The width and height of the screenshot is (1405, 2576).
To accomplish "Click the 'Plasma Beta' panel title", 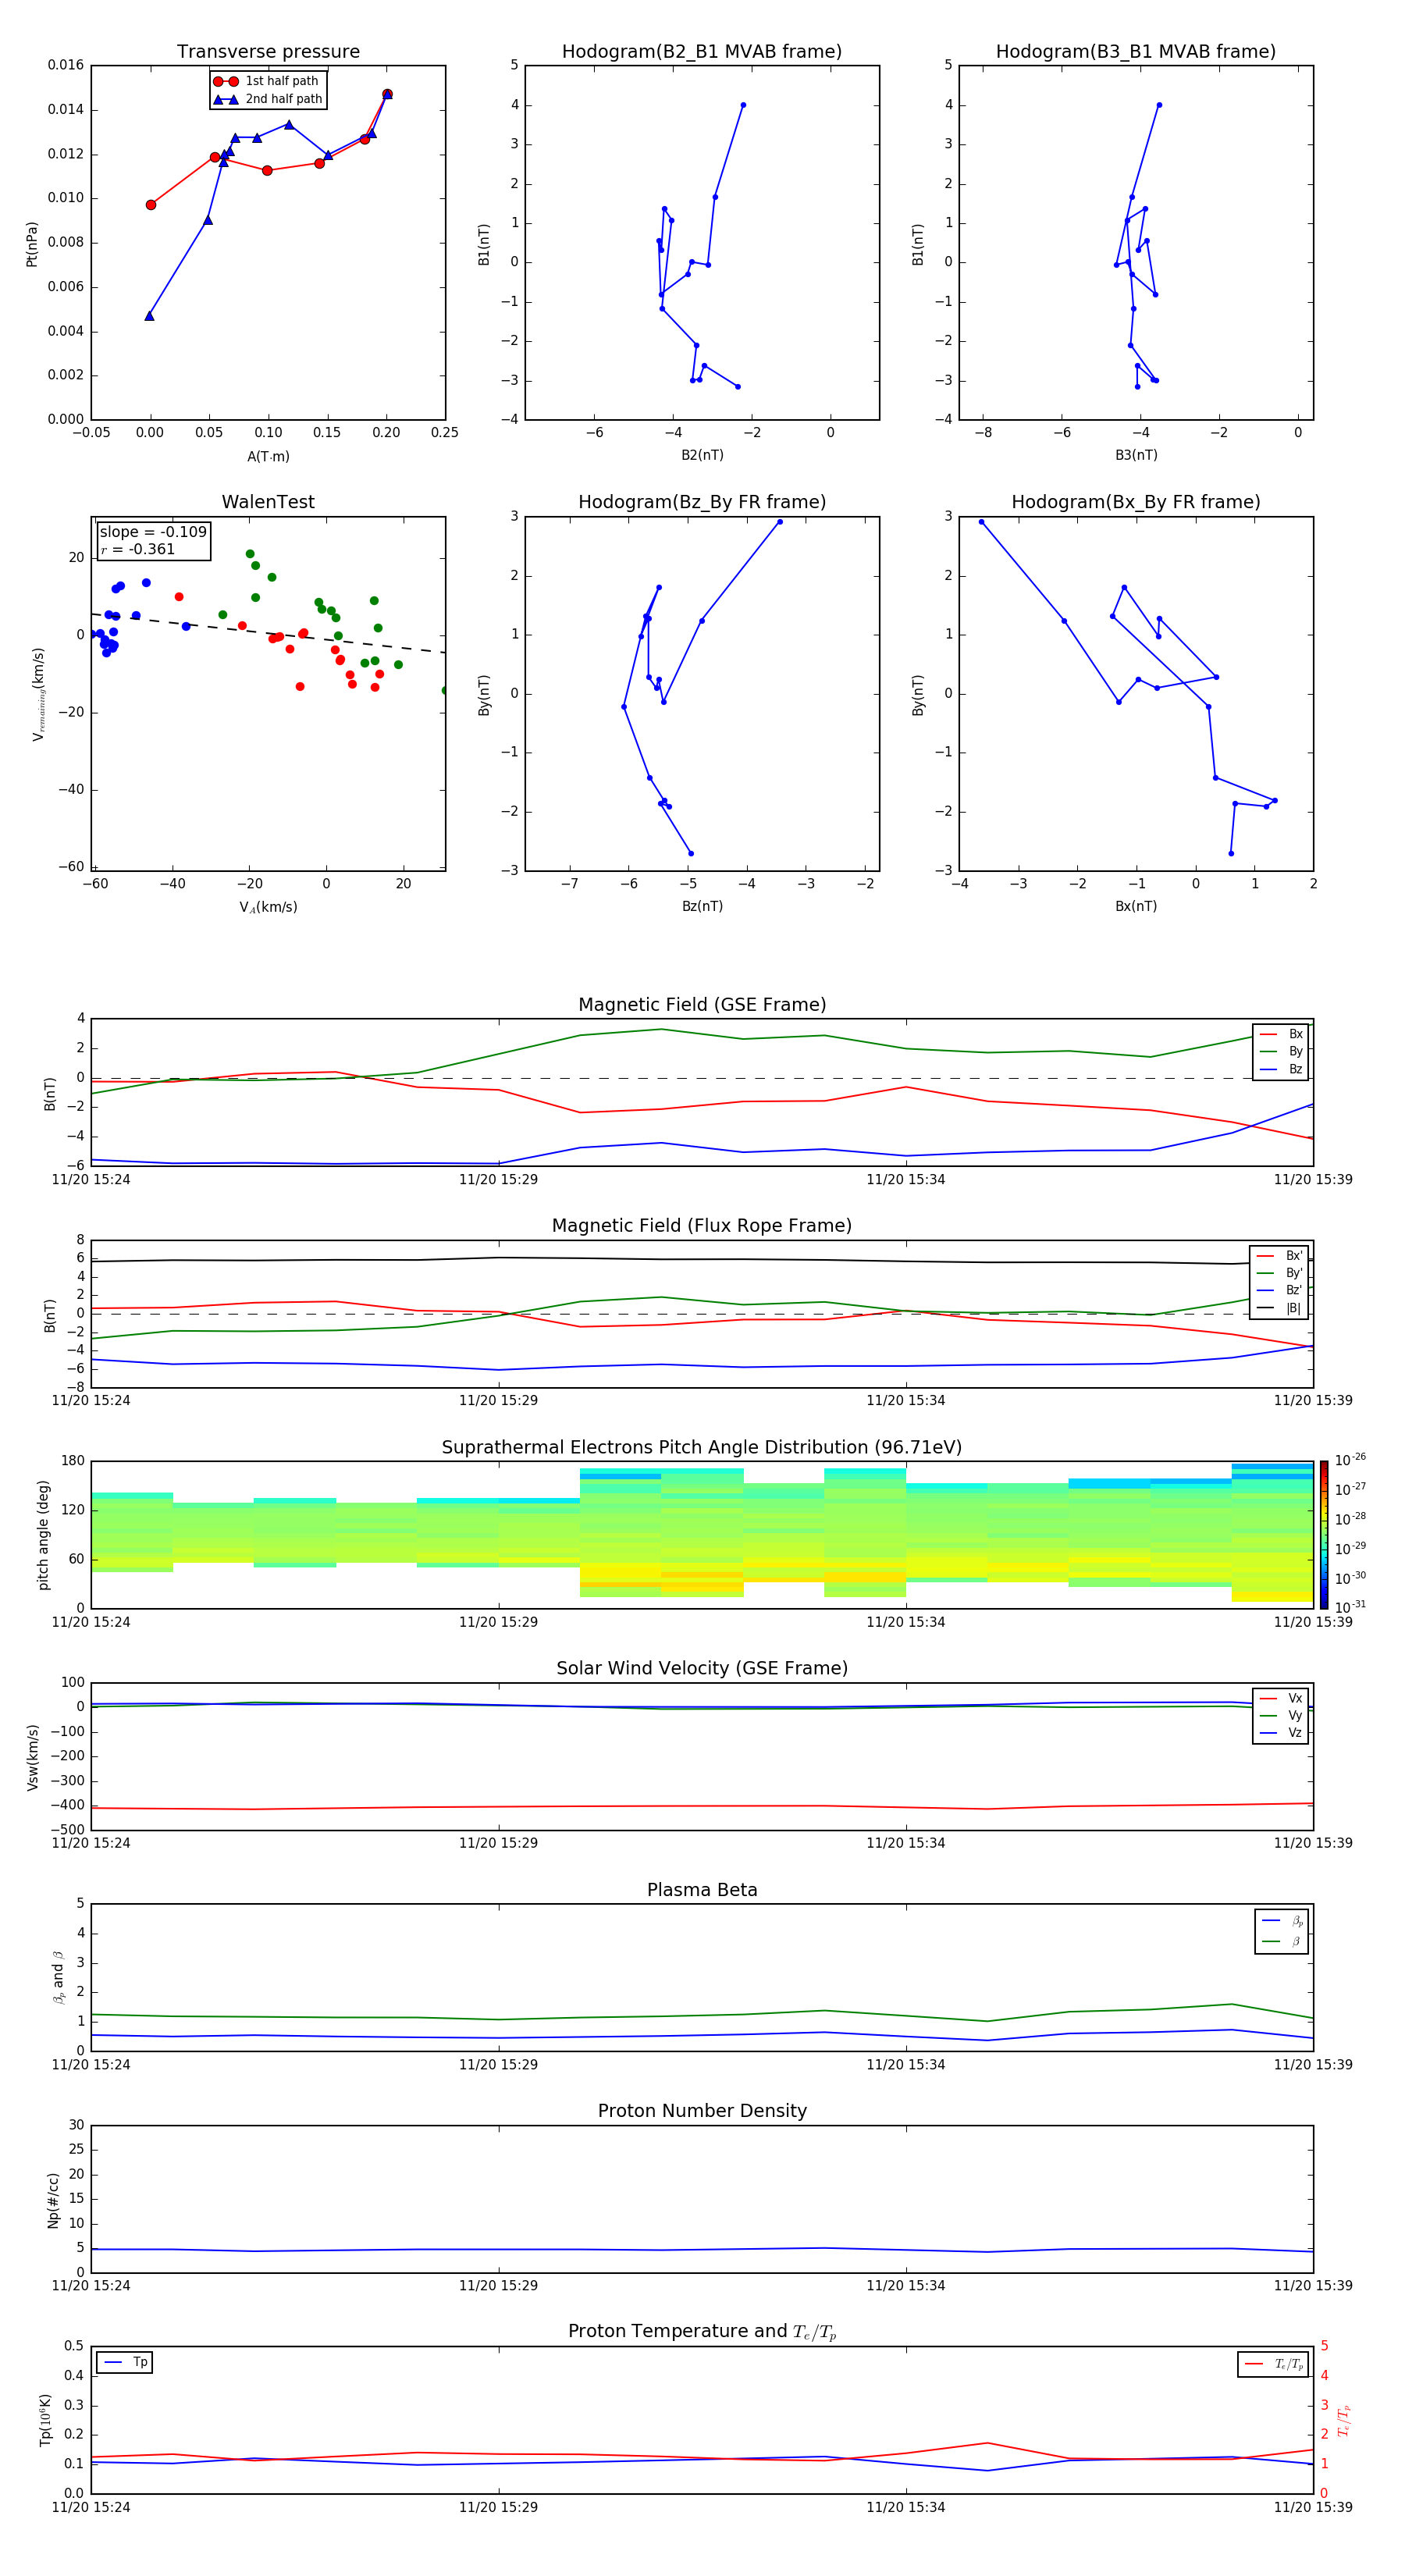I will coord(702,1891).
